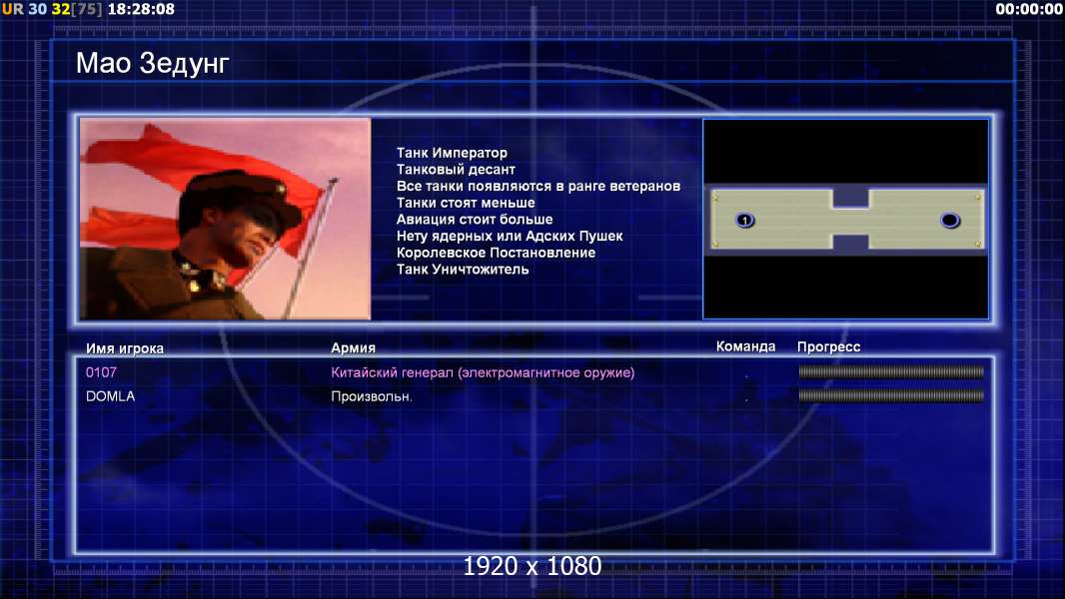Click the 'Танковый десант' line
This screenshot has height=599, width=1065.
click(x=456, y=170)
